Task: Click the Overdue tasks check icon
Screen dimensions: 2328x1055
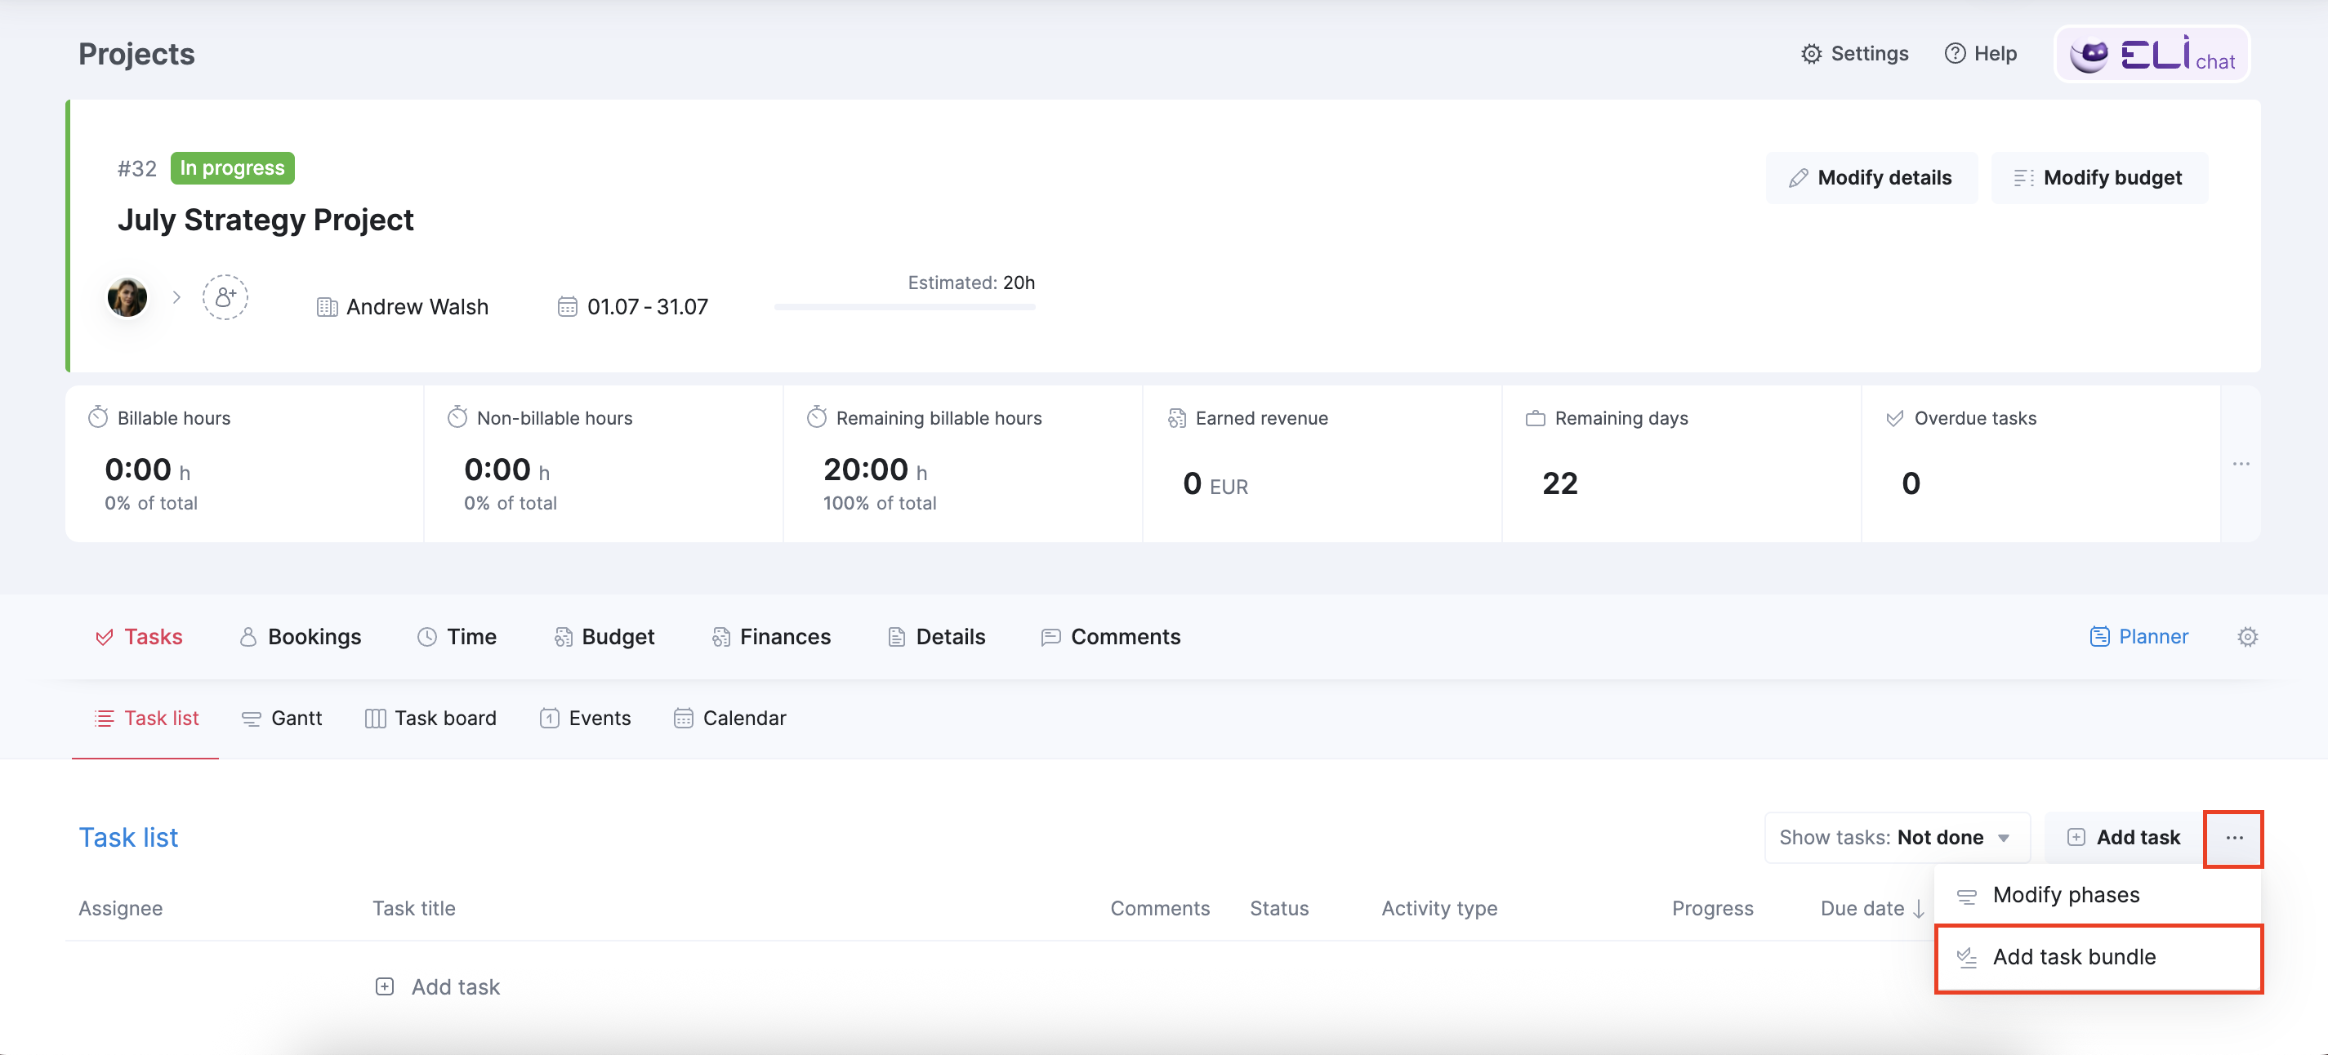Action: (1895, 418)
